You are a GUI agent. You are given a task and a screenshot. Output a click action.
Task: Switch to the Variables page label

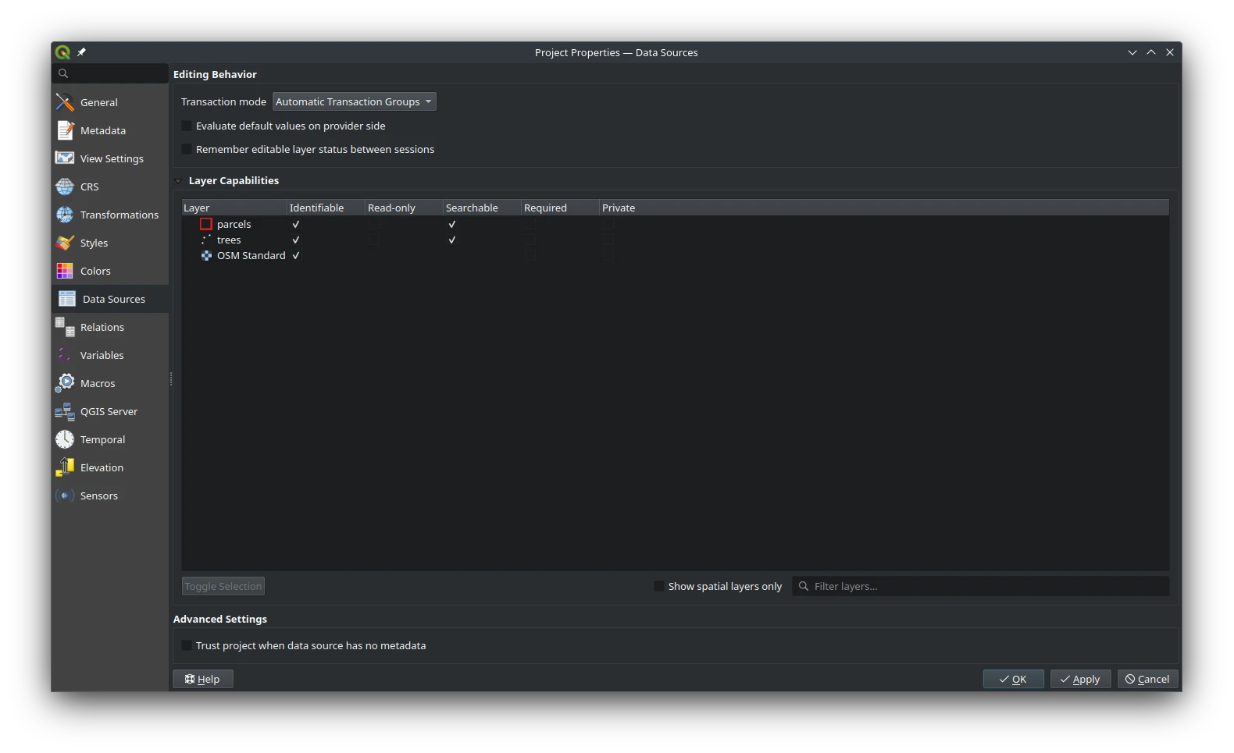click(102, 355)
